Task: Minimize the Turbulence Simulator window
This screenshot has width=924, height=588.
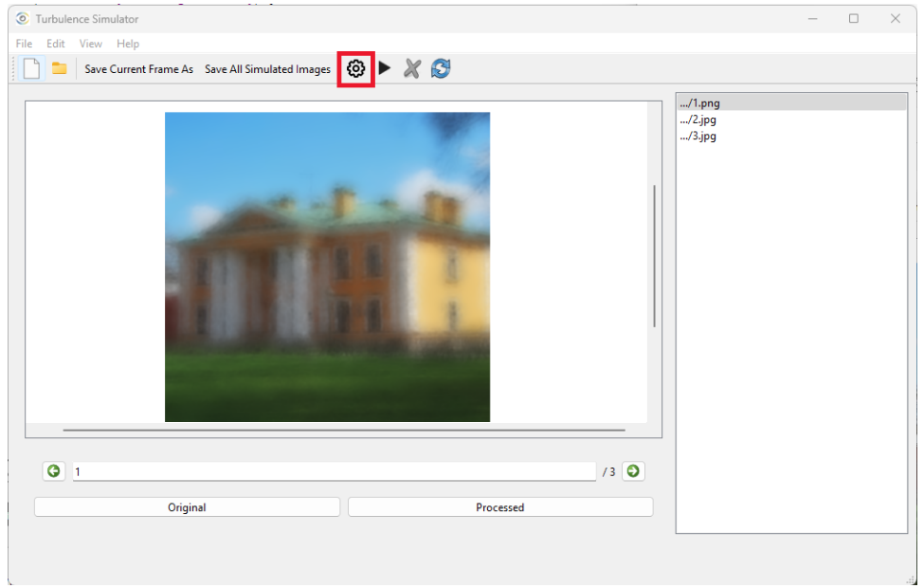Action: [812, 18]
